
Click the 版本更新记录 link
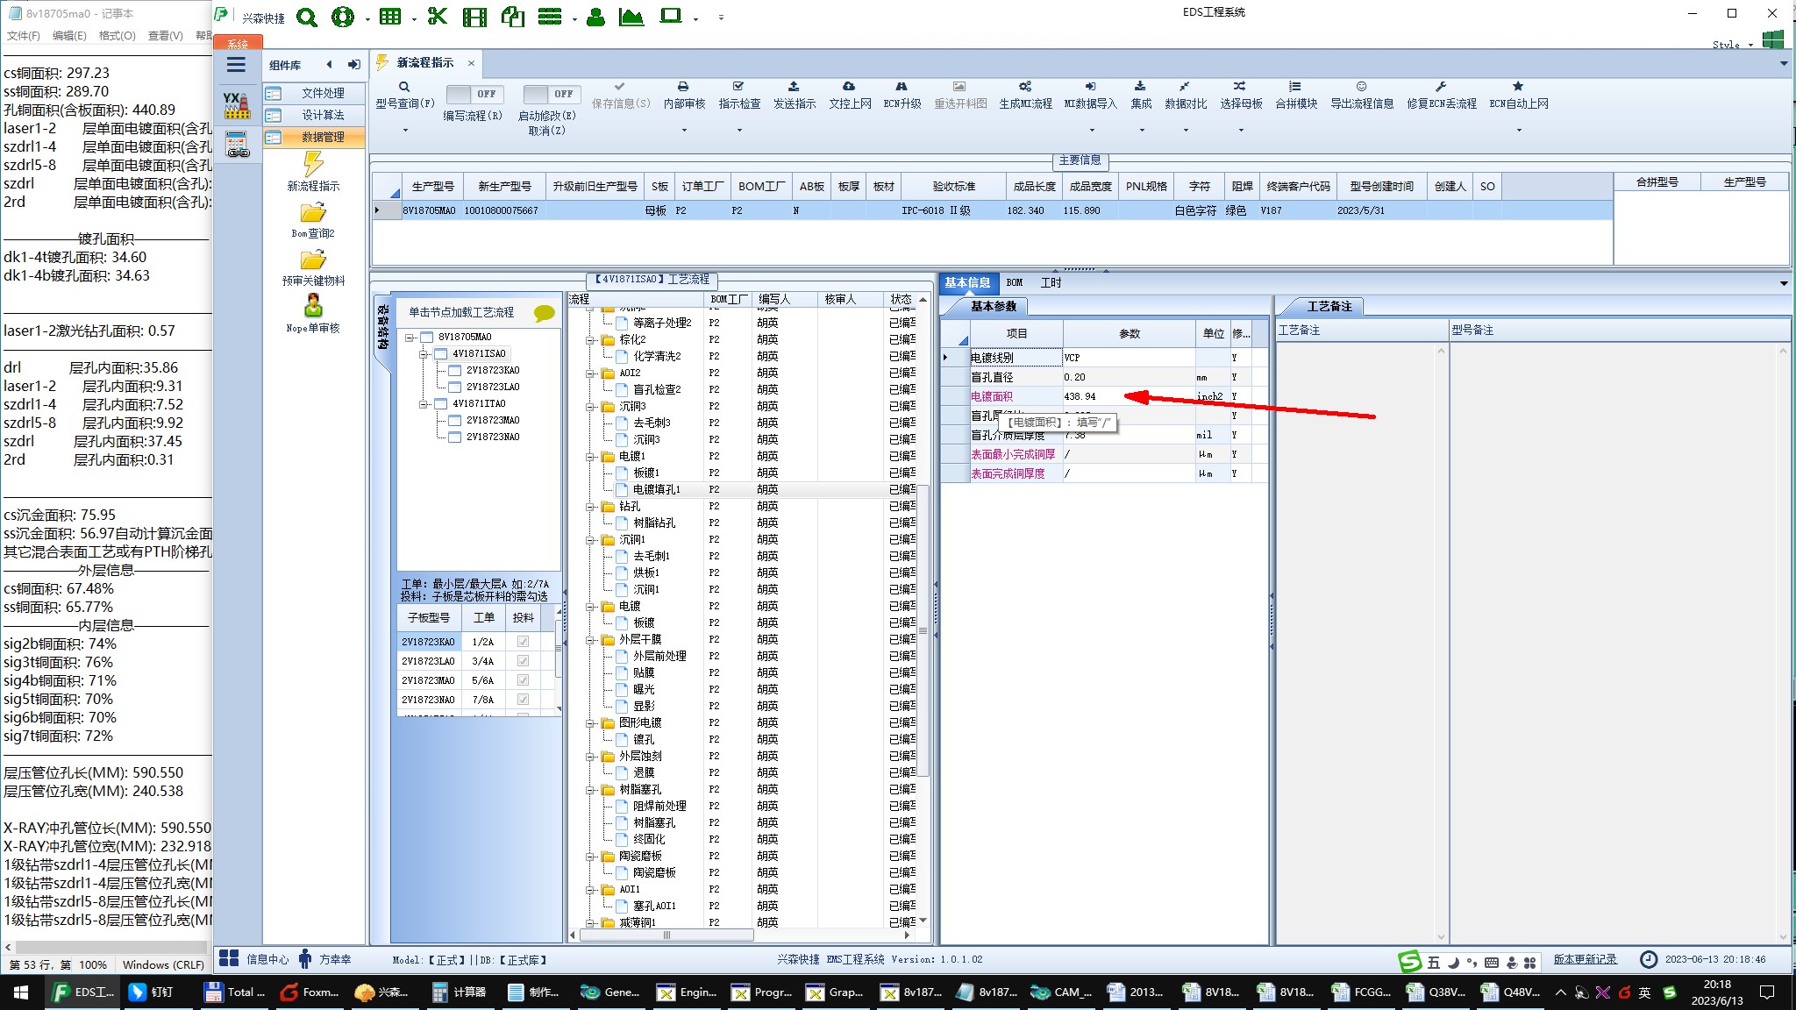1585,959
